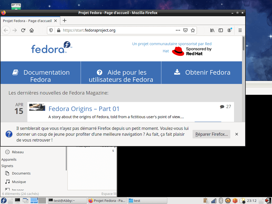272x204 pixels.
Task: Open a new tab with plus button
Action: coord(65,20)
